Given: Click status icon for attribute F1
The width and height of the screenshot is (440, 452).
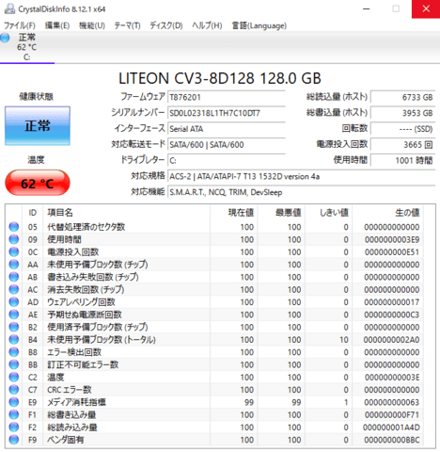Looking at the screenshot, I should 14,414.
